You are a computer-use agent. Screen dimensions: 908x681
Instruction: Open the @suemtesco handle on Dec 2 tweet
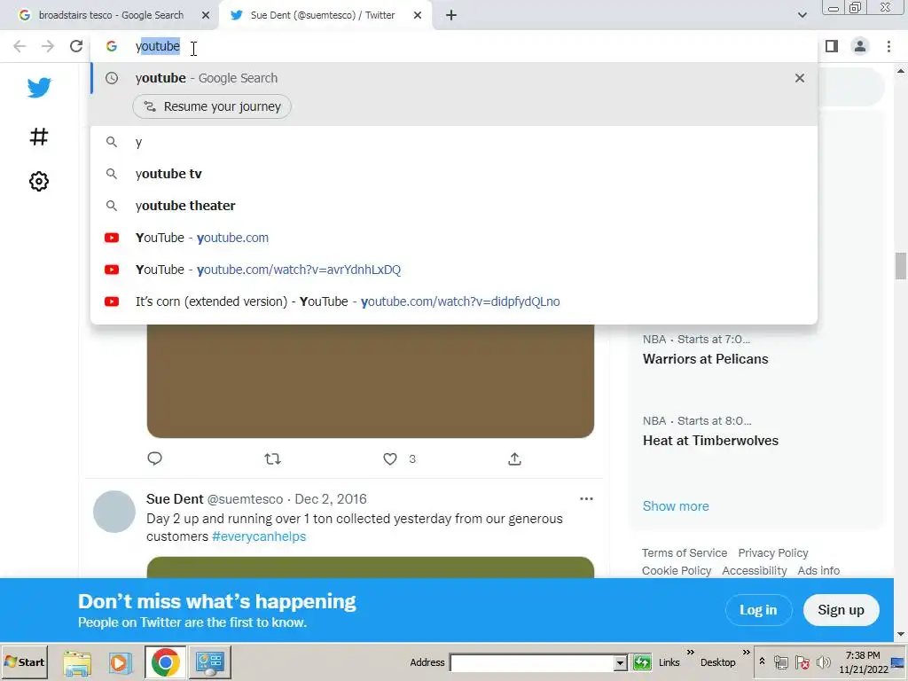[x=245, y=499]
